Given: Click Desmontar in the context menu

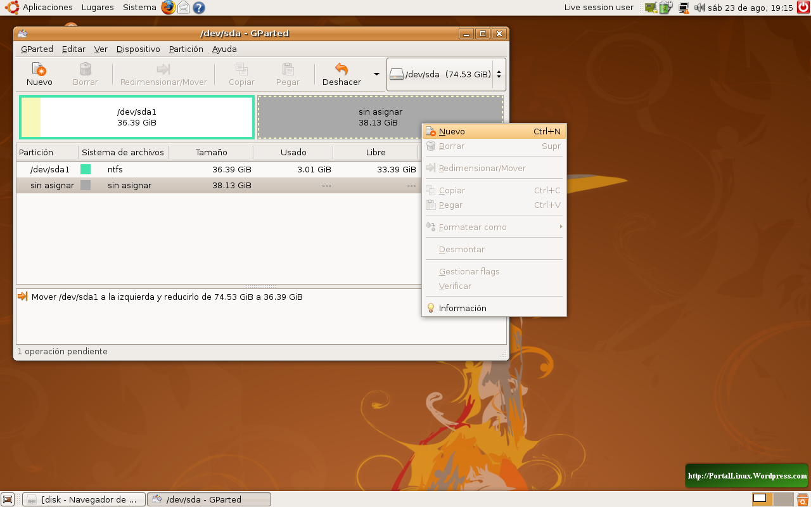Looking at the screenshot, I should point(494,250).
